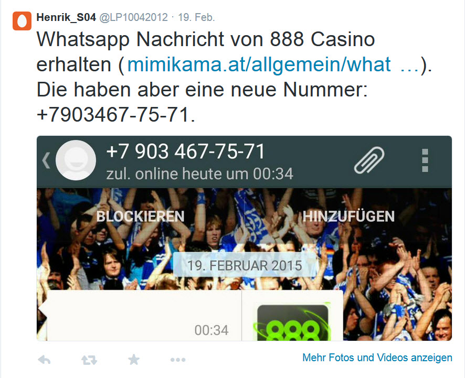Viewport: 465px width, 378px height.
Task: Open the WhatsApp vertical dots menu
Action: (x=425, y=160)
